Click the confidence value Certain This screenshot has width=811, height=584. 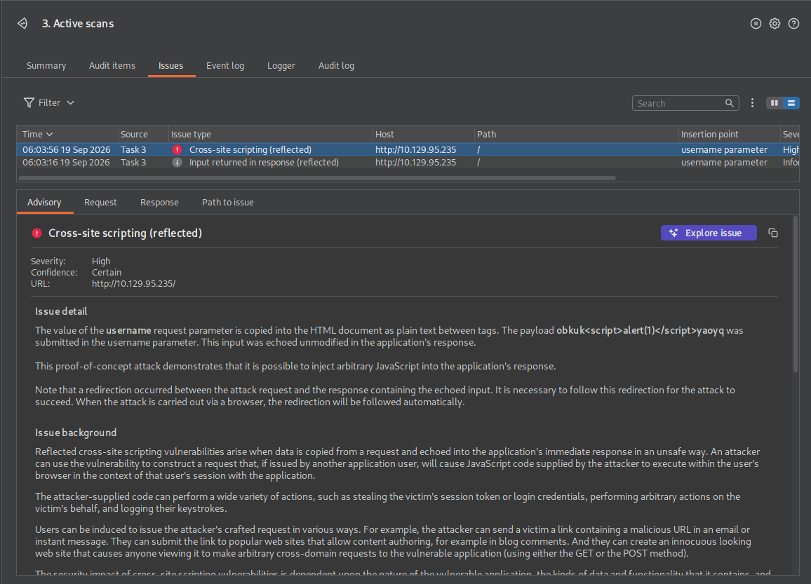(107, 272)
